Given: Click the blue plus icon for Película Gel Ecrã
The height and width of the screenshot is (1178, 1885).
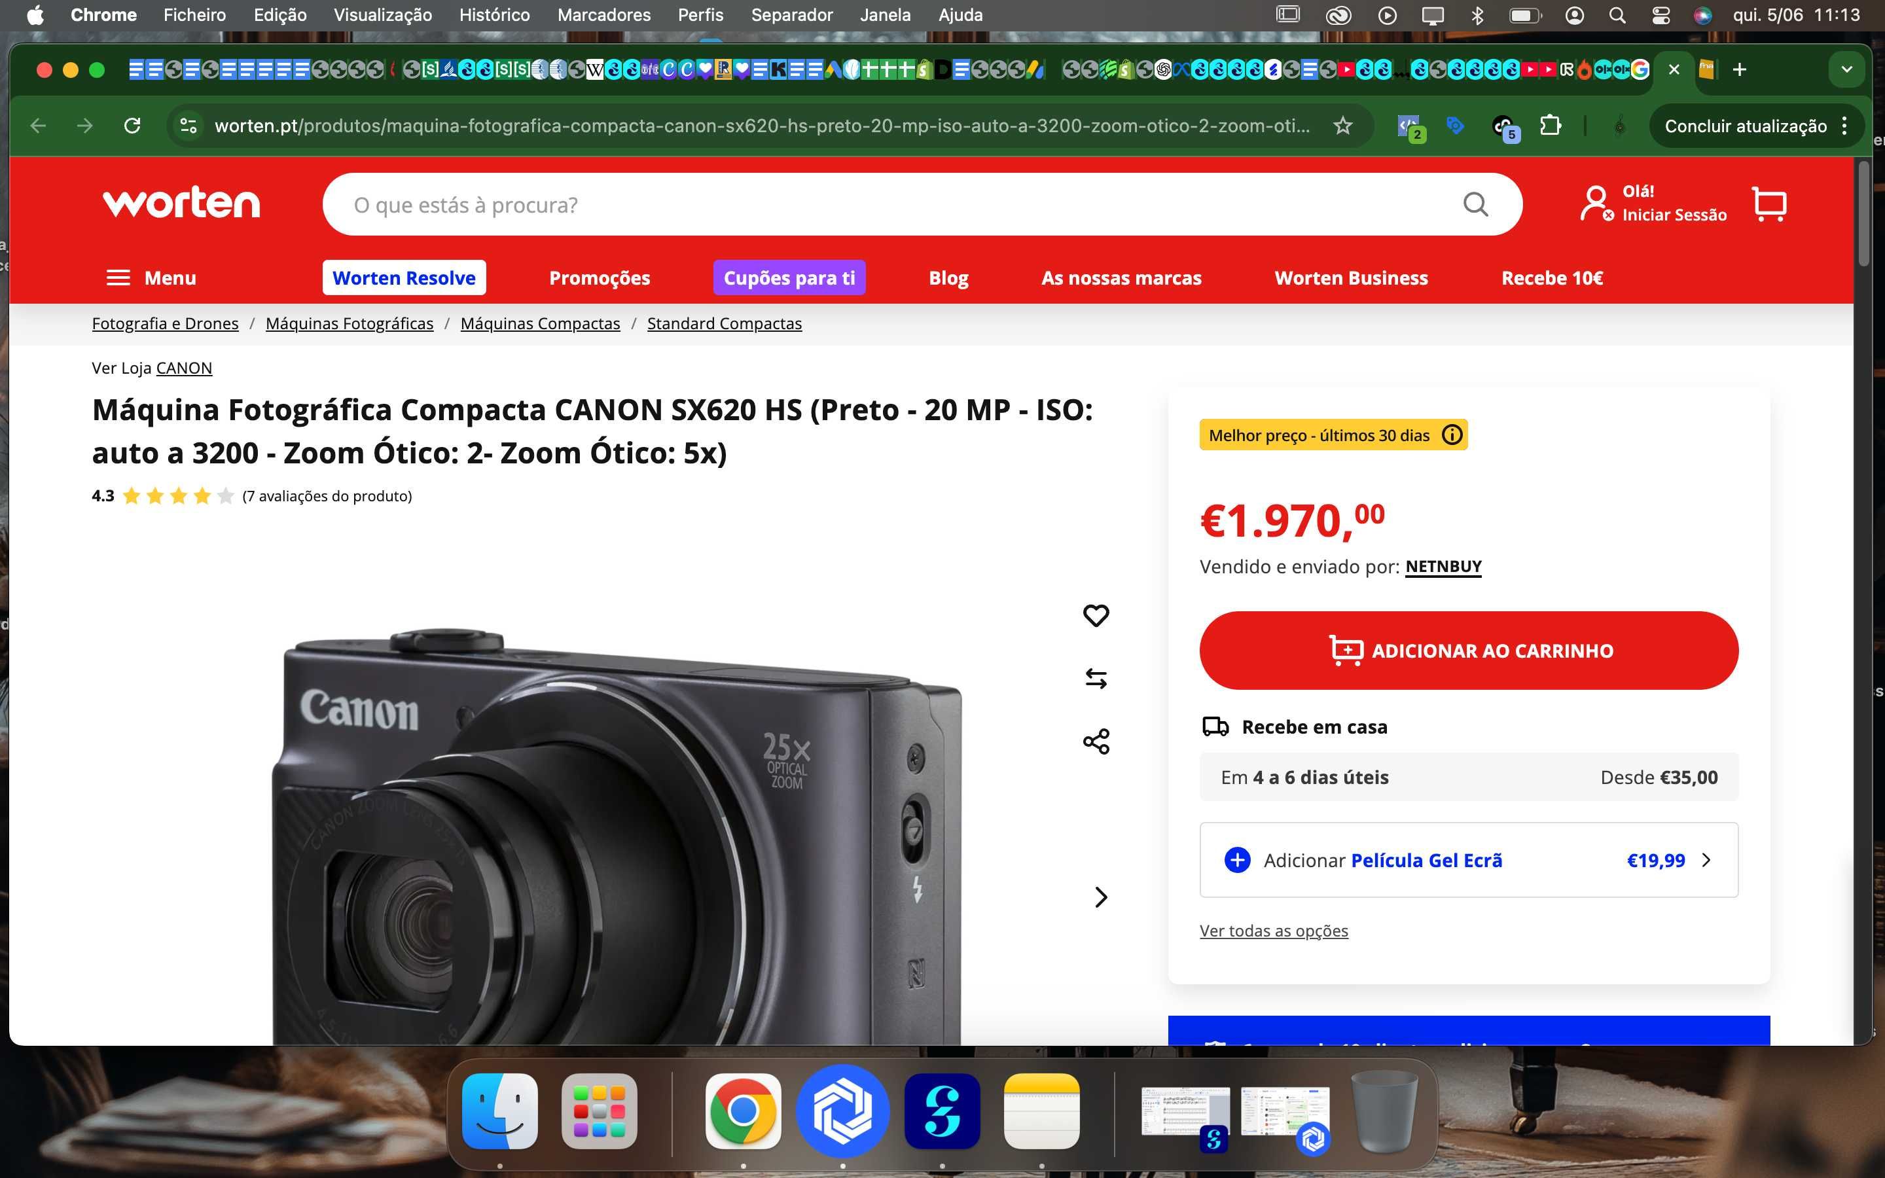Looking at the screenshot, I should pyautogui.click(x=1237, y=860).
